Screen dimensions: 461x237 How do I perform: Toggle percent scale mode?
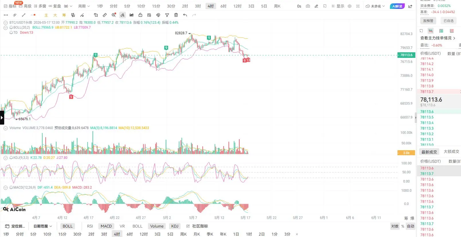point(403,226)
